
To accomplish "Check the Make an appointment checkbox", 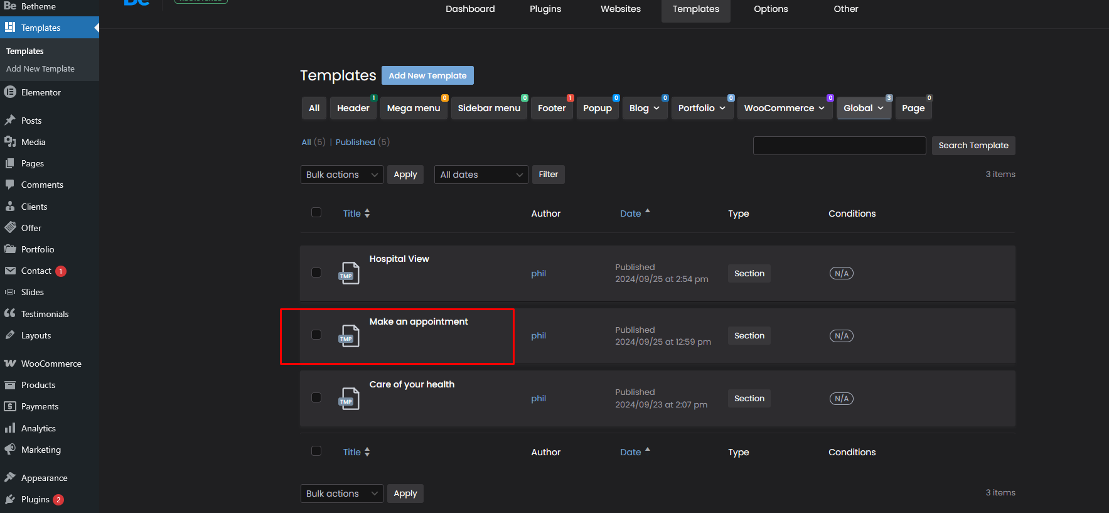I will [x=316, y=335].
